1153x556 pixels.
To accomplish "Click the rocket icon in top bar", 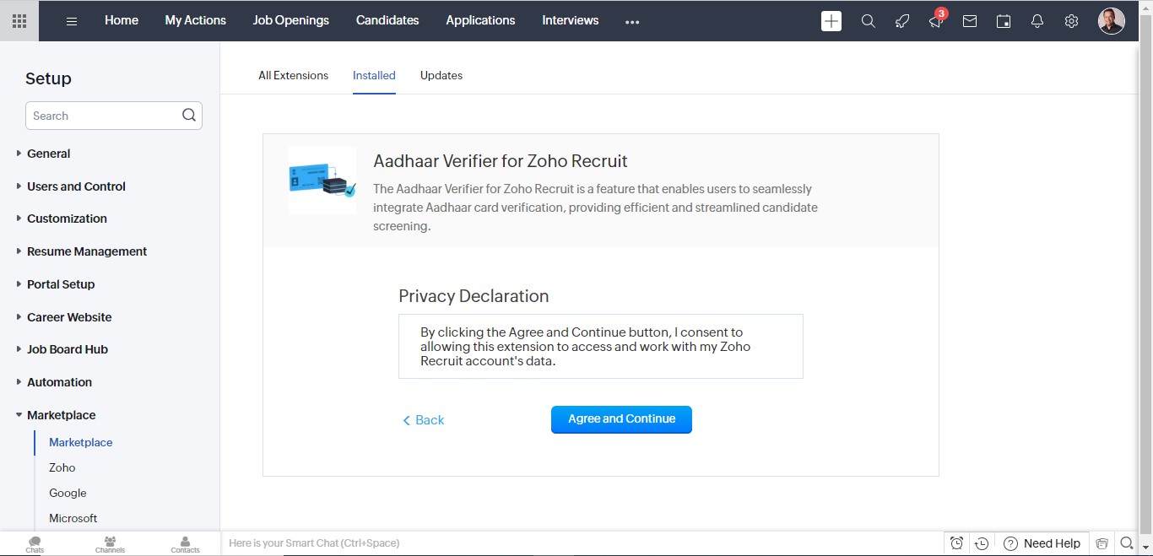I will 902,21.
